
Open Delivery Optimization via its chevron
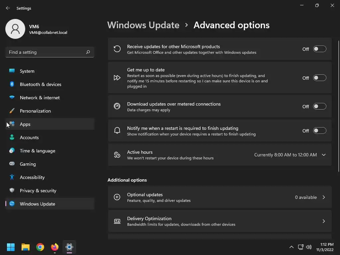pyautogui.click(x=324, y=221)
